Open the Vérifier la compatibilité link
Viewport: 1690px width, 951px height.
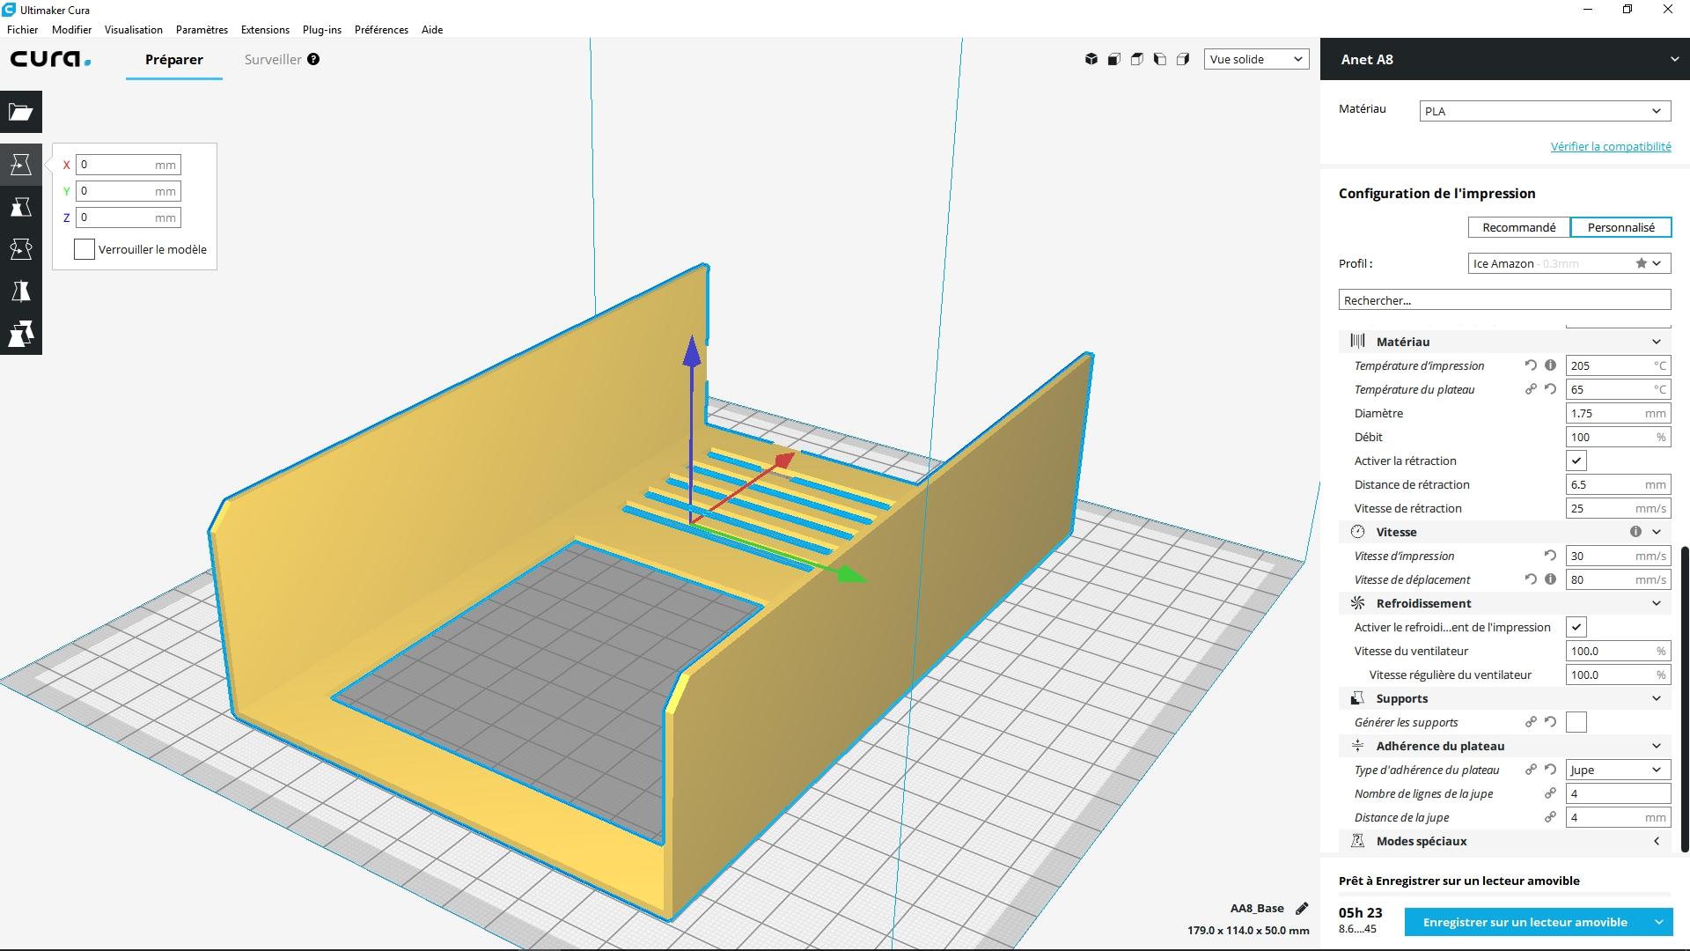1610,146
